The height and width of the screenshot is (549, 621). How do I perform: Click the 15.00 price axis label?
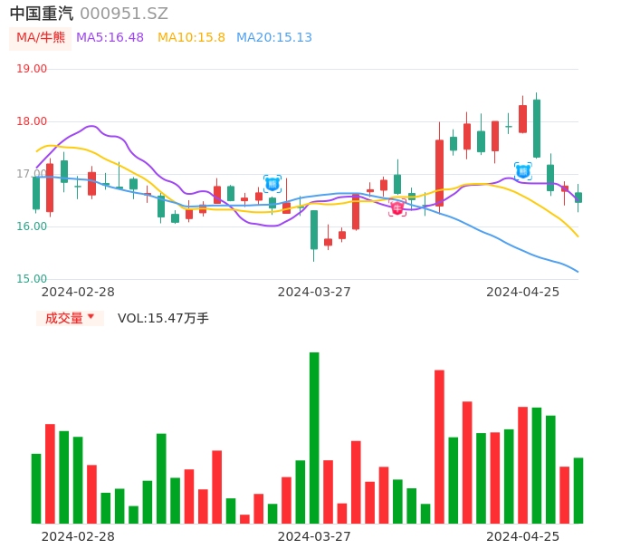32,279
